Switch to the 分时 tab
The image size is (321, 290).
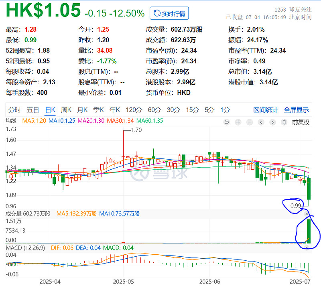tap(14, 110)
